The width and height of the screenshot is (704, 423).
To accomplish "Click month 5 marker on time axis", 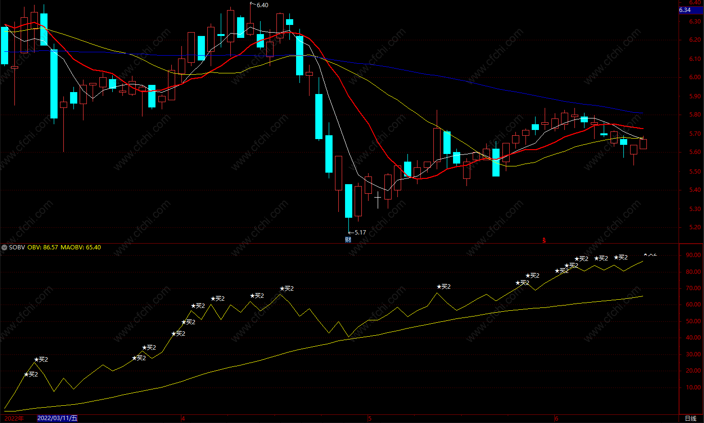I will [370, 419].
